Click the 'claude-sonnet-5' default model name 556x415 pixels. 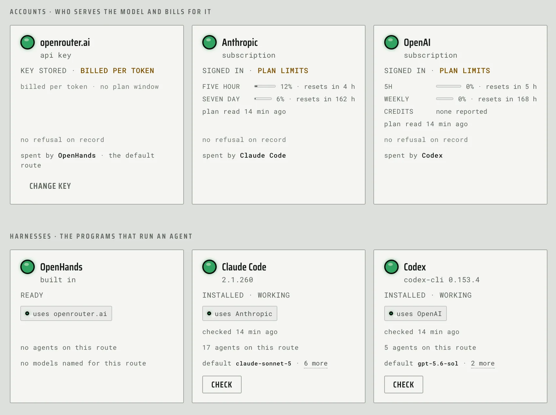[264, 364]
